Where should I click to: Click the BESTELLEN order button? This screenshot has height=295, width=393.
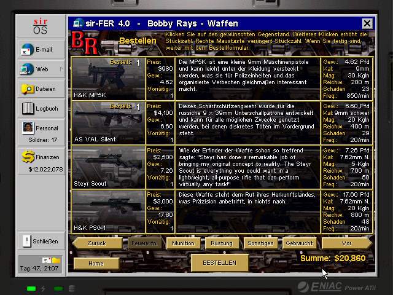220,262
